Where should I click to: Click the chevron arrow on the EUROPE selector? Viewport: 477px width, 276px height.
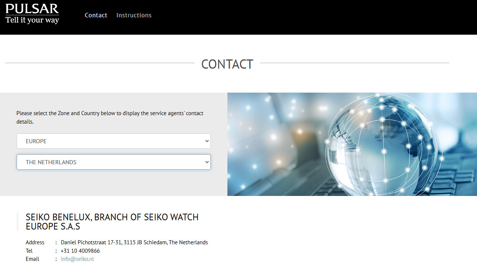pos(206,141)
